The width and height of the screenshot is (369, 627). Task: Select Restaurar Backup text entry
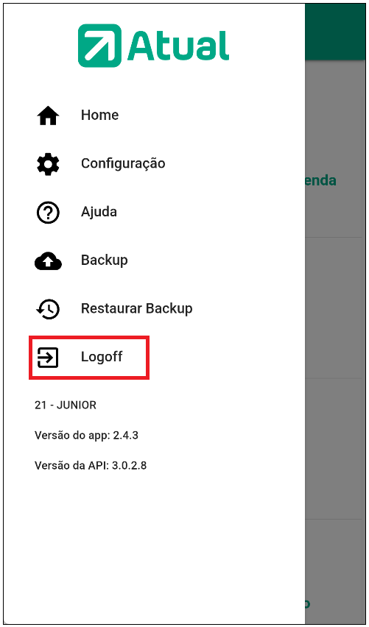136,308
